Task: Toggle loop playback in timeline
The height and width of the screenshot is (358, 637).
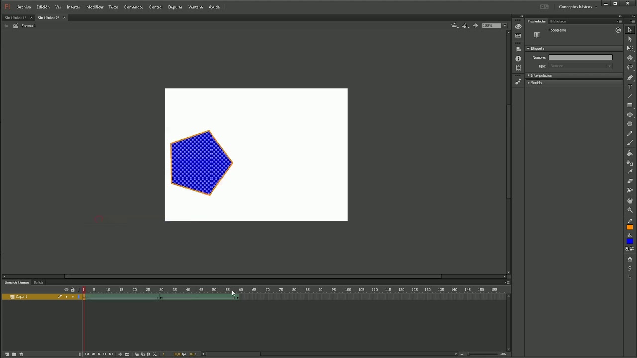Action: click(x=127, y=354)
